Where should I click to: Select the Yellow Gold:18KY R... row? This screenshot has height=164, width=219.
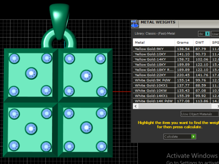(x=176, y=70)
